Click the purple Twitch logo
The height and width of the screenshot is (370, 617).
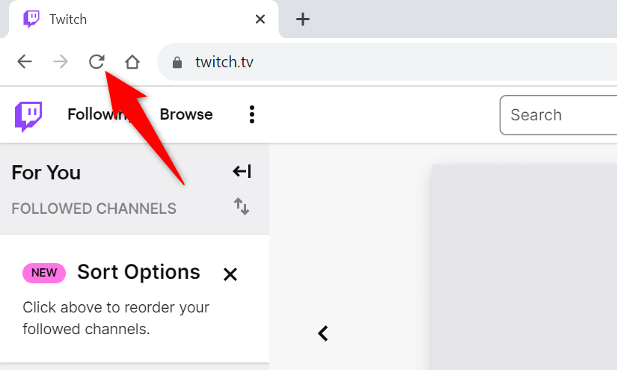(x=28, y=115)
